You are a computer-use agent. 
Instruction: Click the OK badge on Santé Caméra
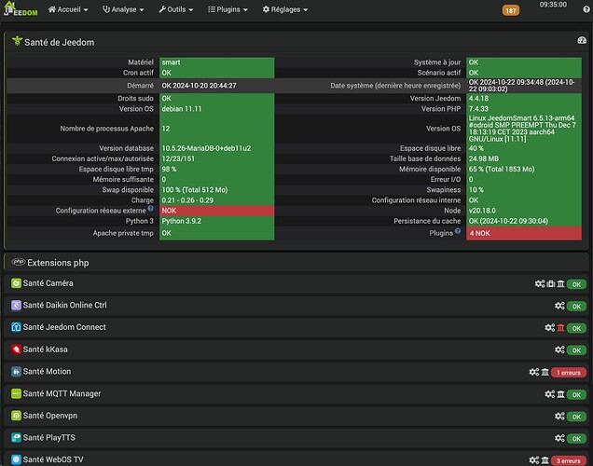pyautogui.click(x=576, y=284)
